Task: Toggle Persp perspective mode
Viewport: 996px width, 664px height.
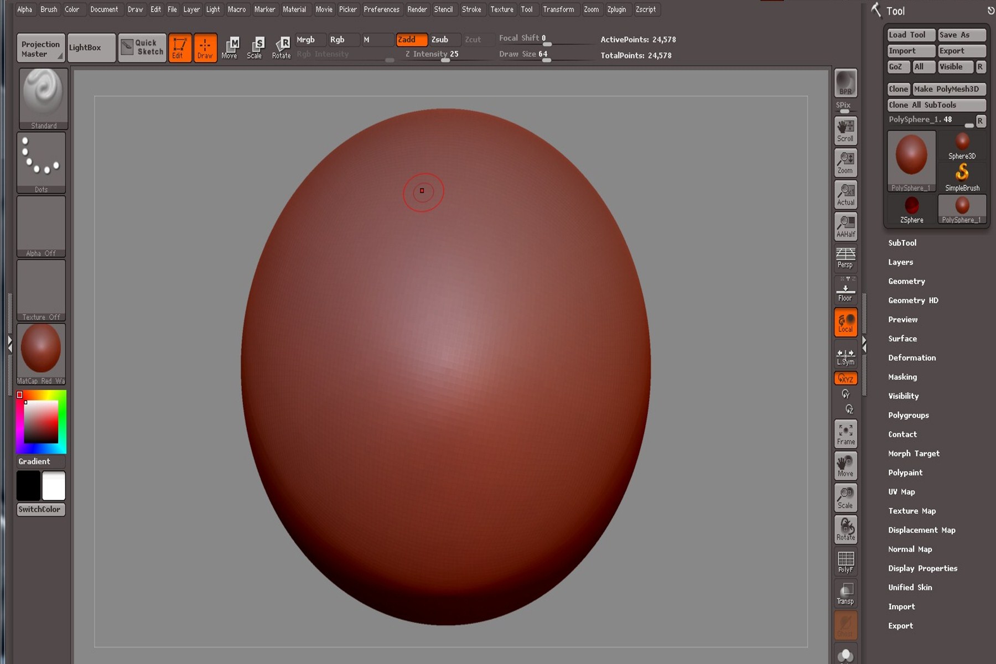Action: 845,257
